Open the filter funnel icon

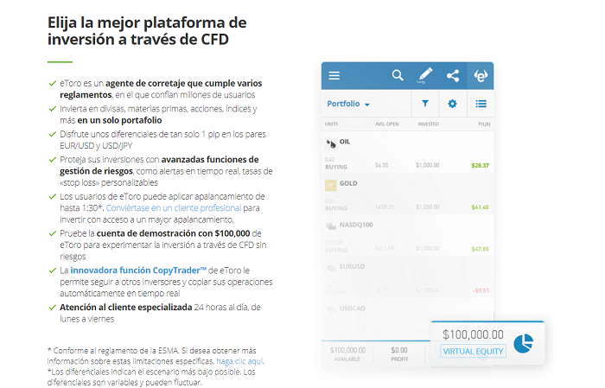(425, 104)
